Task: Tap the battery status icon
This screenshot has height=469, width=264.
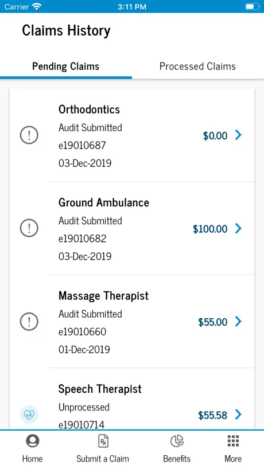Action: [x=252, y=6]
